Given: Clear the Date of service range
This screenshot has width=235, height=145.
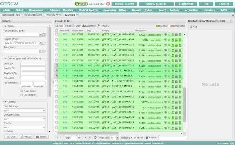Looking at the screenshot, I should (x=40, y=43).
